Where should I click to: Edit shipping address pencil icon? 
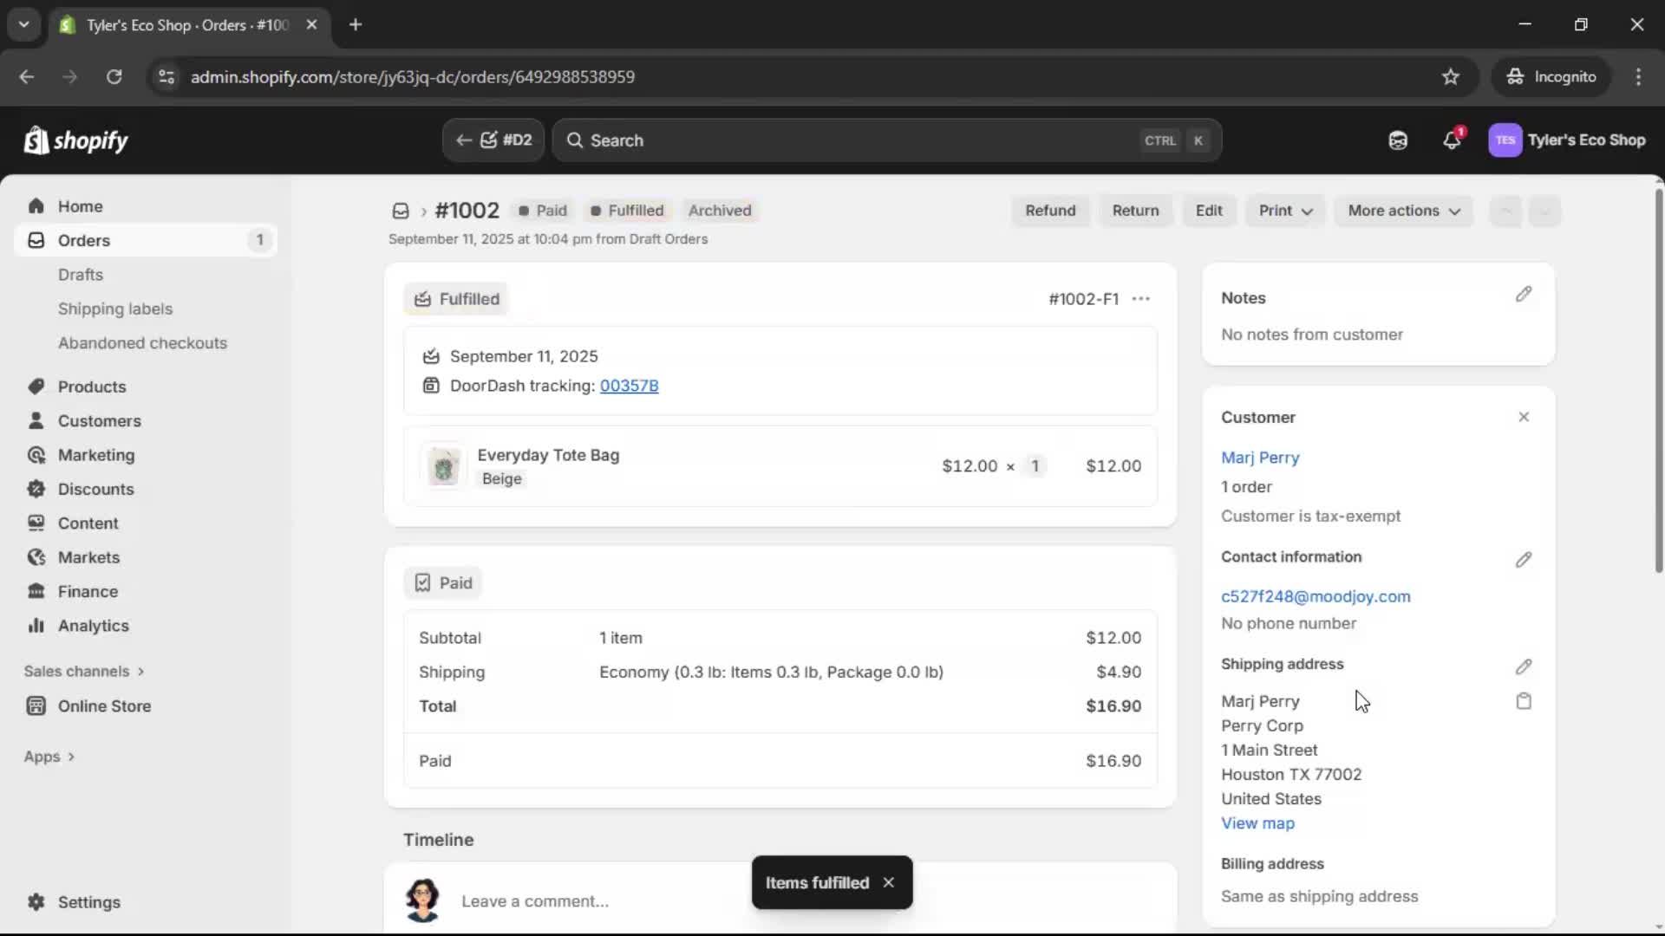[1524, 666]
